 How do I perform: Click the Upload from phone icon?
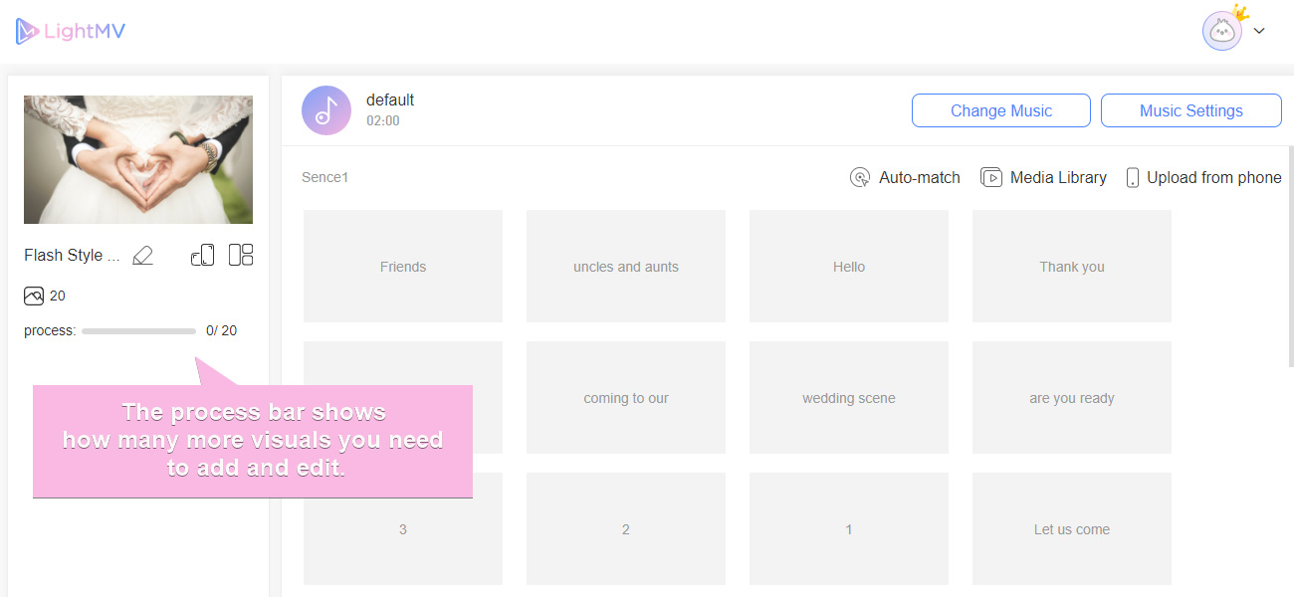(1133, 177)
